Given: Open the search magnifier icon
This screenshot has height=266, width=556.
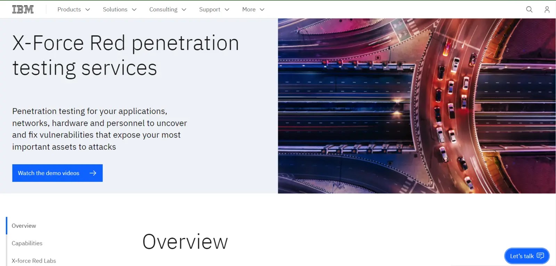Looking at the screenshot, I should [x=529, y=9].
